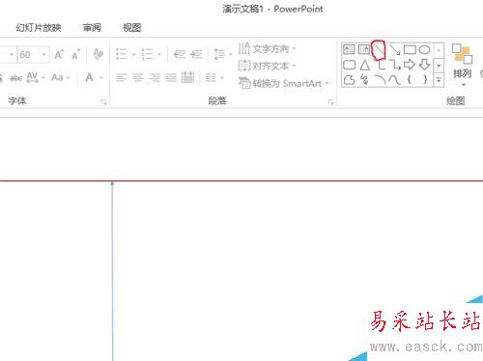Select the Left Brace shape
This screenshot has height=361, width=483.
[x=410, y=79]
